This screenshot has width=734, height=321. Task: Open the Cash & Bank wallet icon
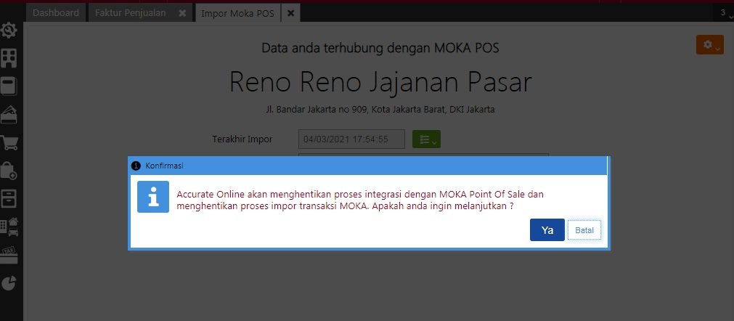click(x=9, y=114)
